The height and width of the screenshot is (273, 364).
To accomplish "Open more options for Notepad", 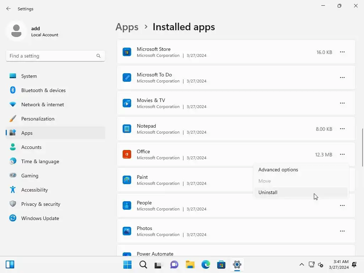I will click(x=342, y=129).
